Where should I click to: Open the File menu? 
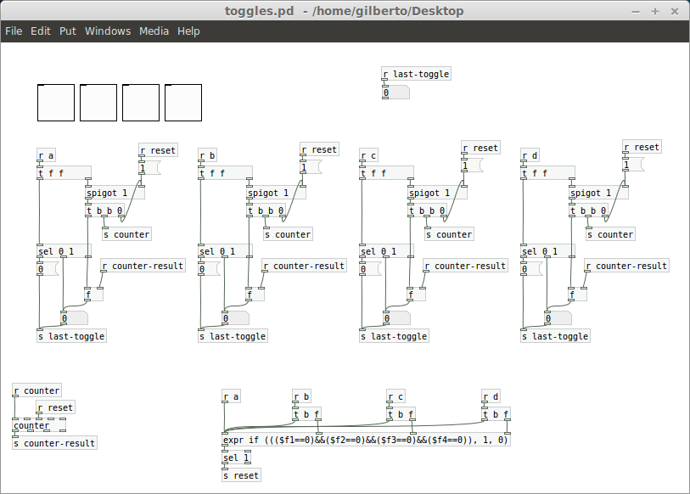(x=14, y=31)
